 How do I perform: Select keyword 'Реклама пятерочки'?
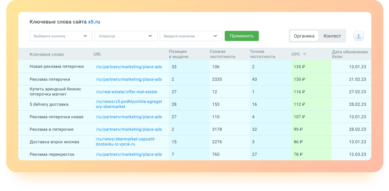point(50,79)
